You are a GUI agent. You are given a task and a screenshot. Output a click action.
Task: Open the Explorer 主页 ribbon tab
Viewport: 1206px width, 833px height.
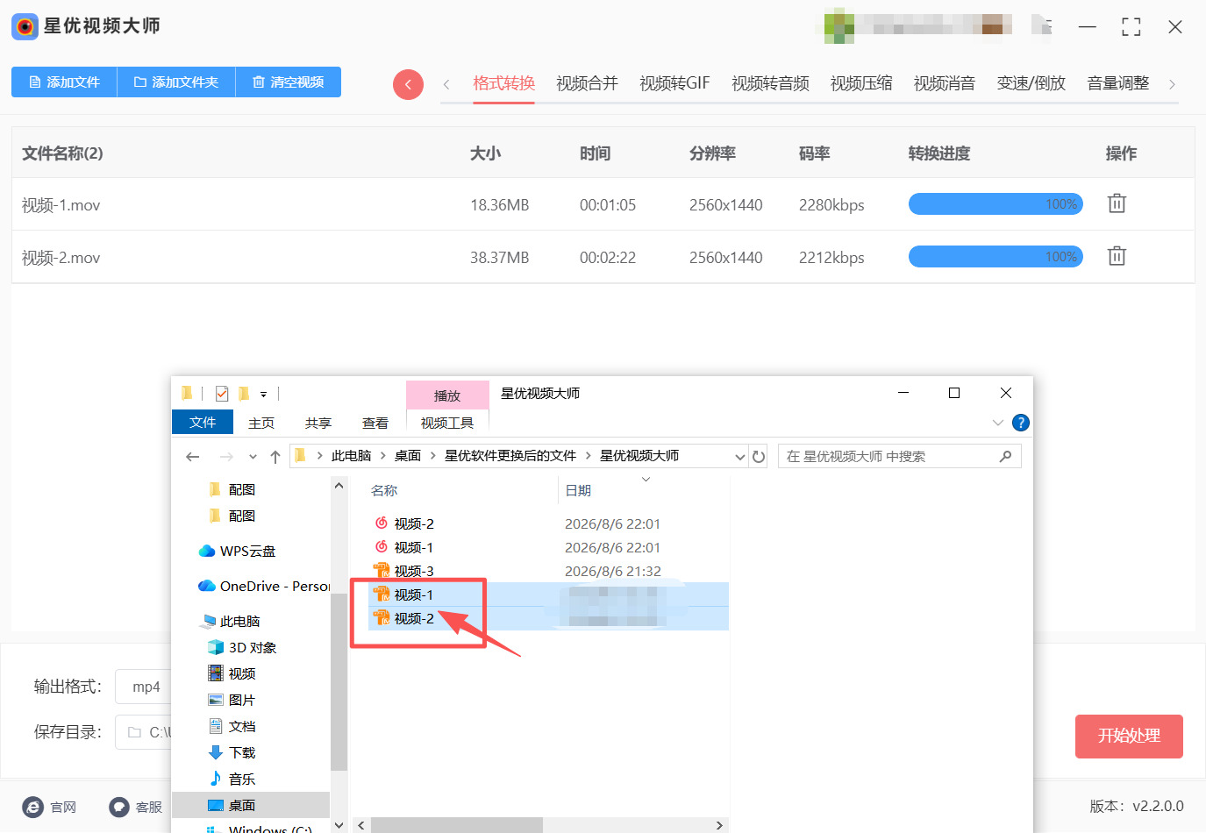coord(261,423)
